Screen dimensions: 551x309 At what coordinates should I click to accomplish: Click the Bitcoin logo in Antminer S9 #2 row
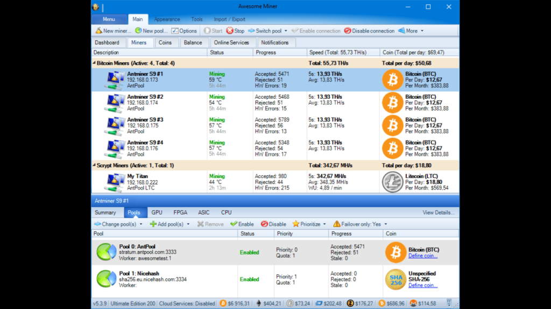click(392, 102)
